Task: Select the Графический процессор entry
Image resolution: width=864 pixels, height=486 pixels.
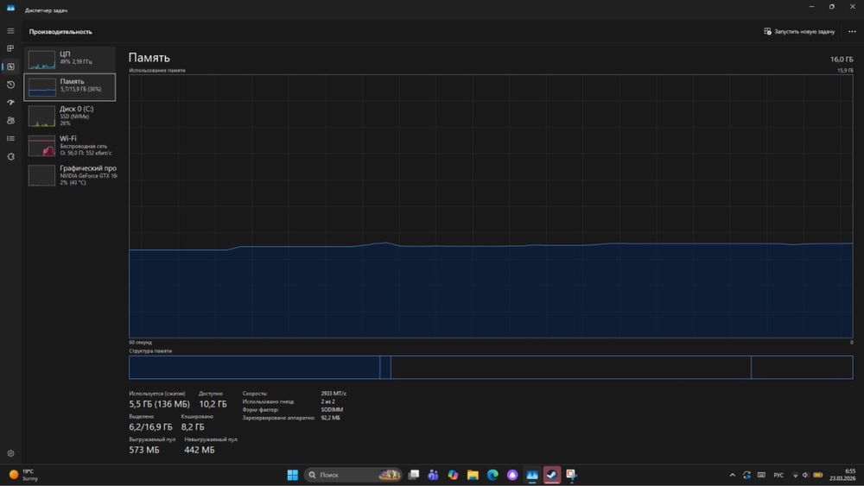Action: point(70,175)
